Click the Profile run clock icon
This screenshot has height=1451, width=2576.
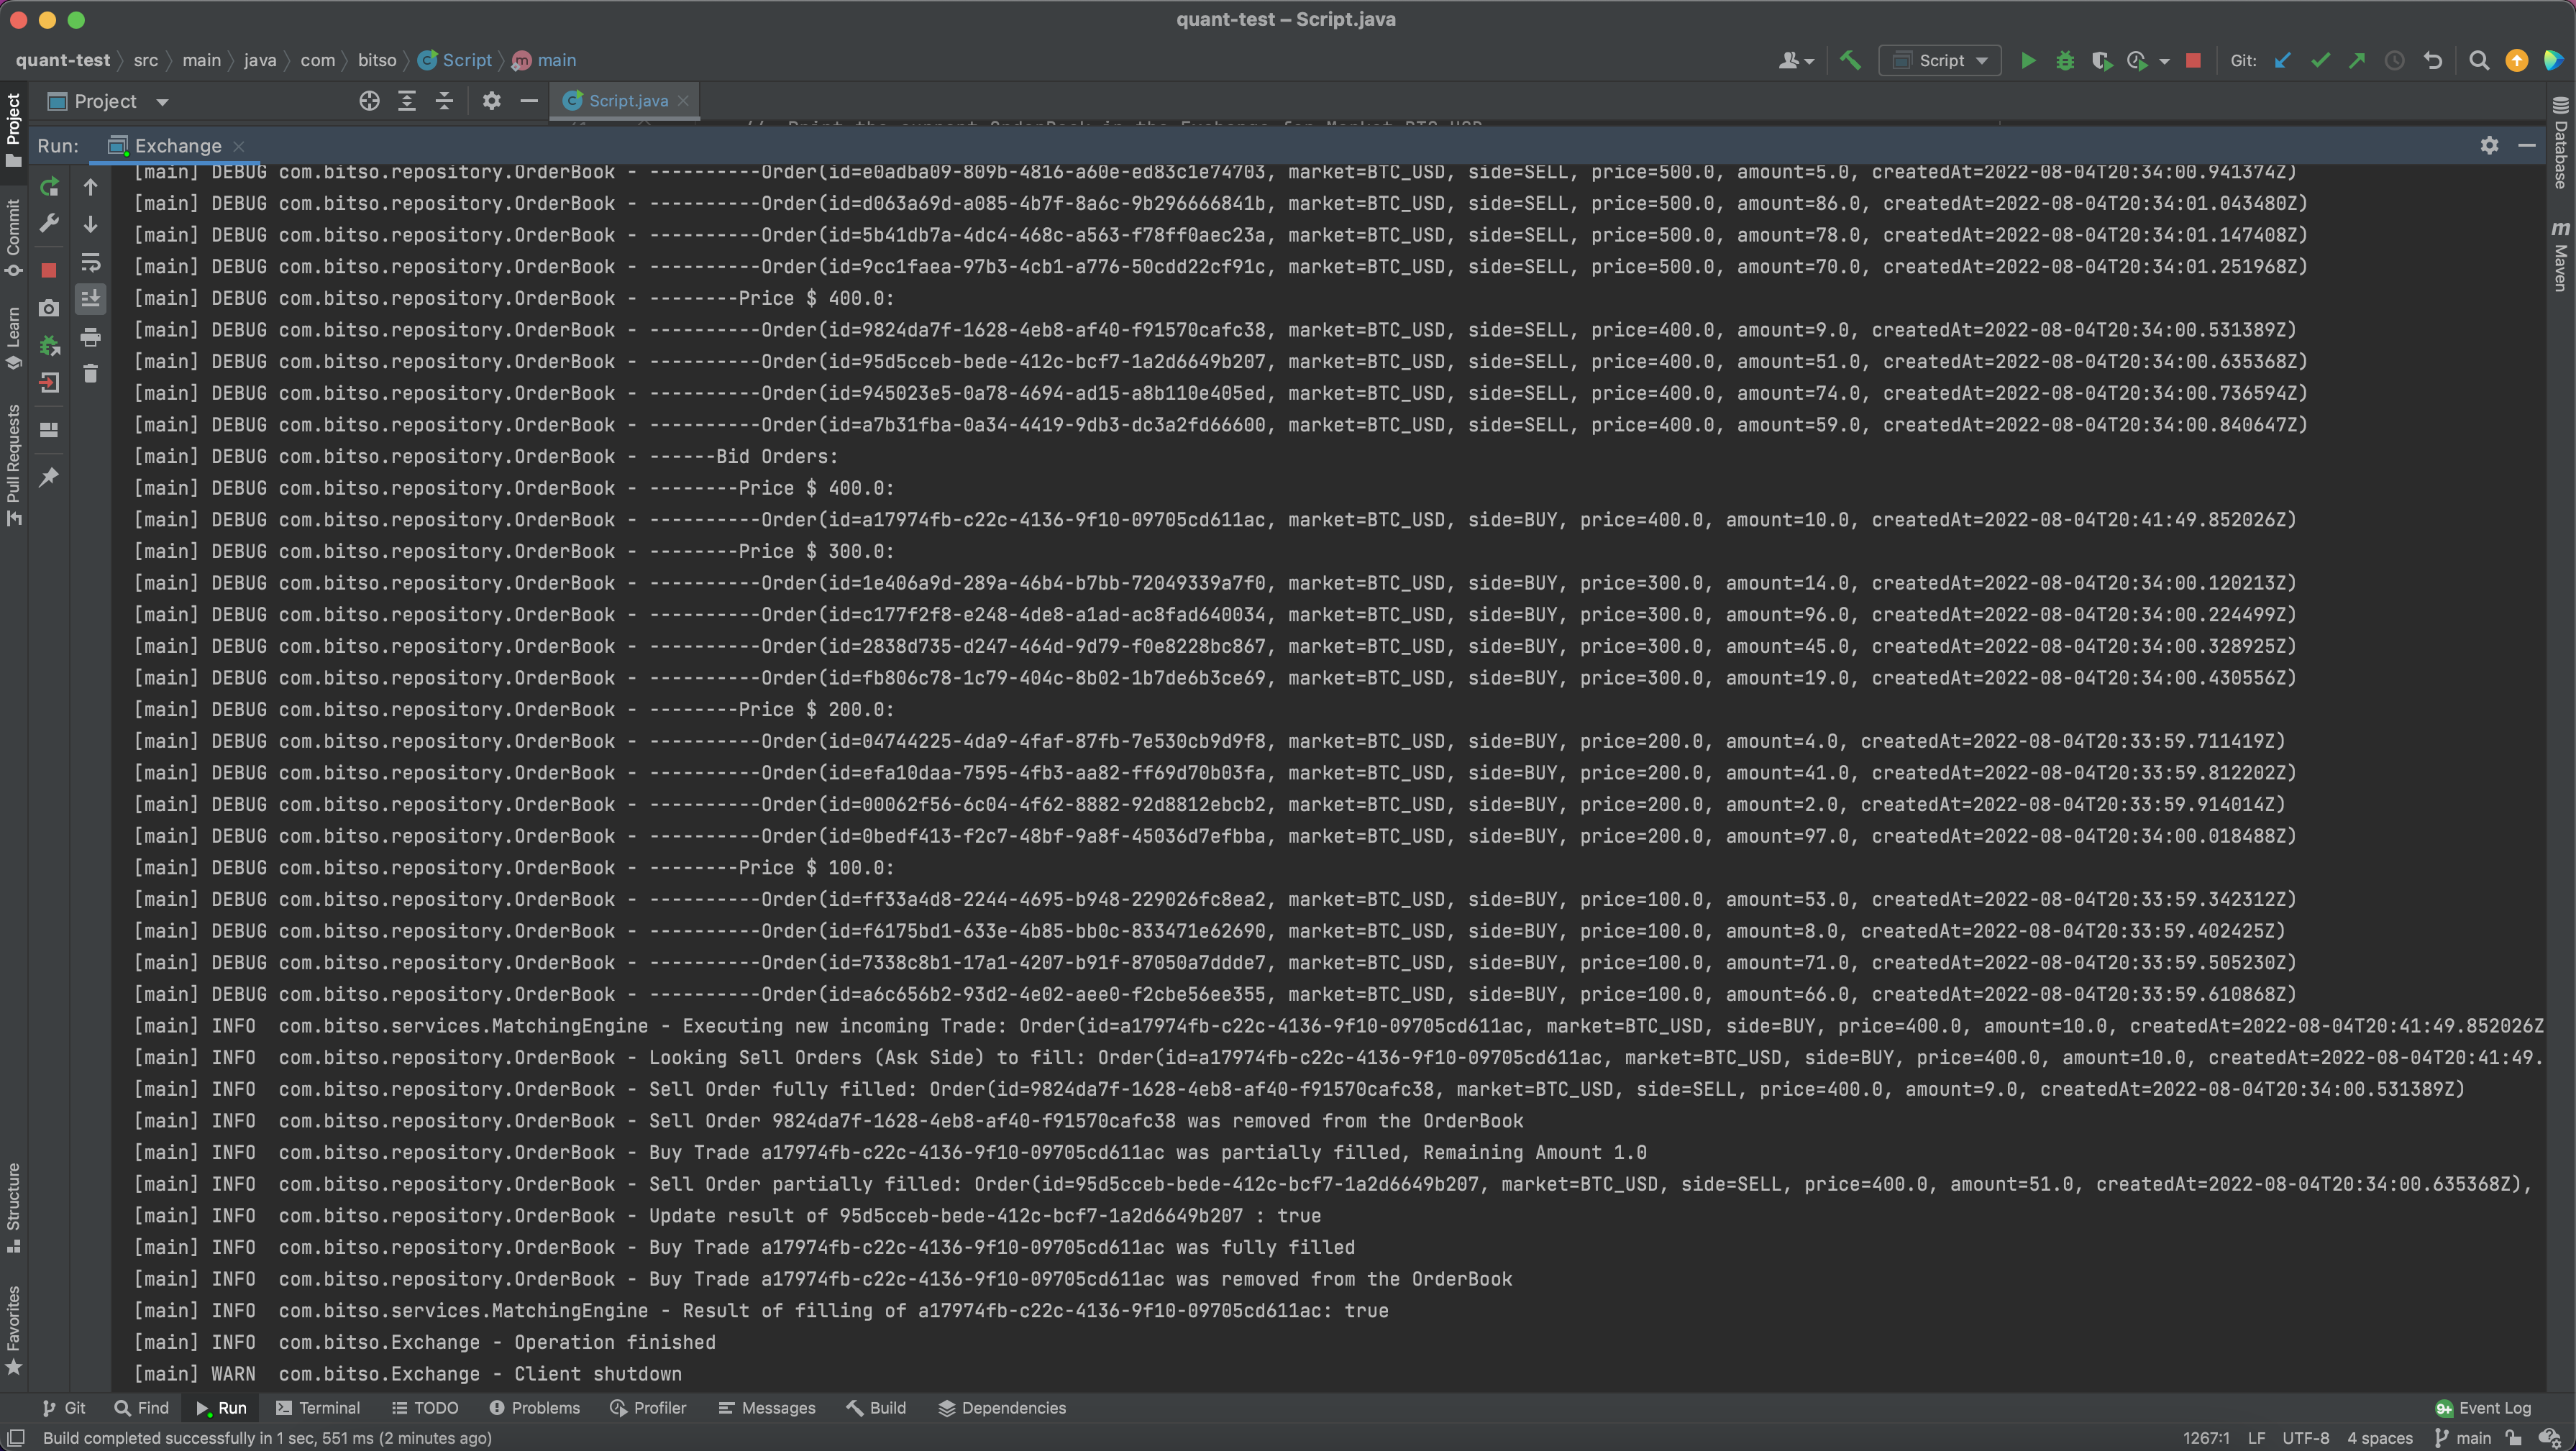[x=2137, y=61]
